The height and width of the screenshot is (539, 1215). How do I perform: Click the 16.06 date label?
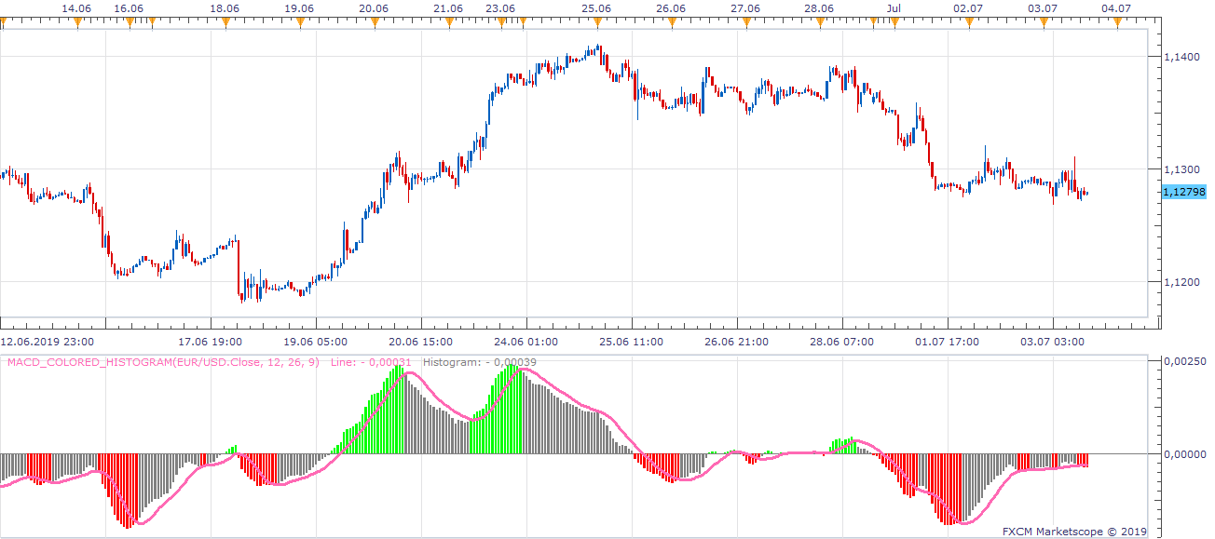point(128,7)
